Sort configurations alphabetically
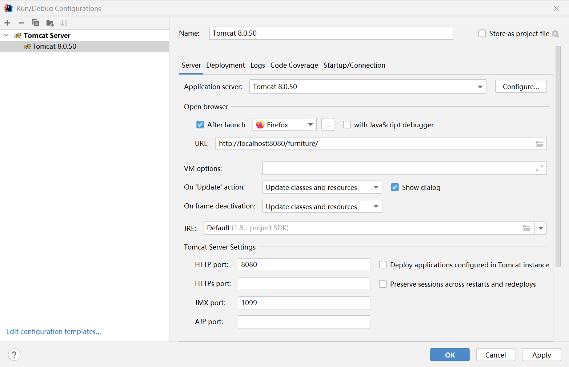 [x=64, y=23]
